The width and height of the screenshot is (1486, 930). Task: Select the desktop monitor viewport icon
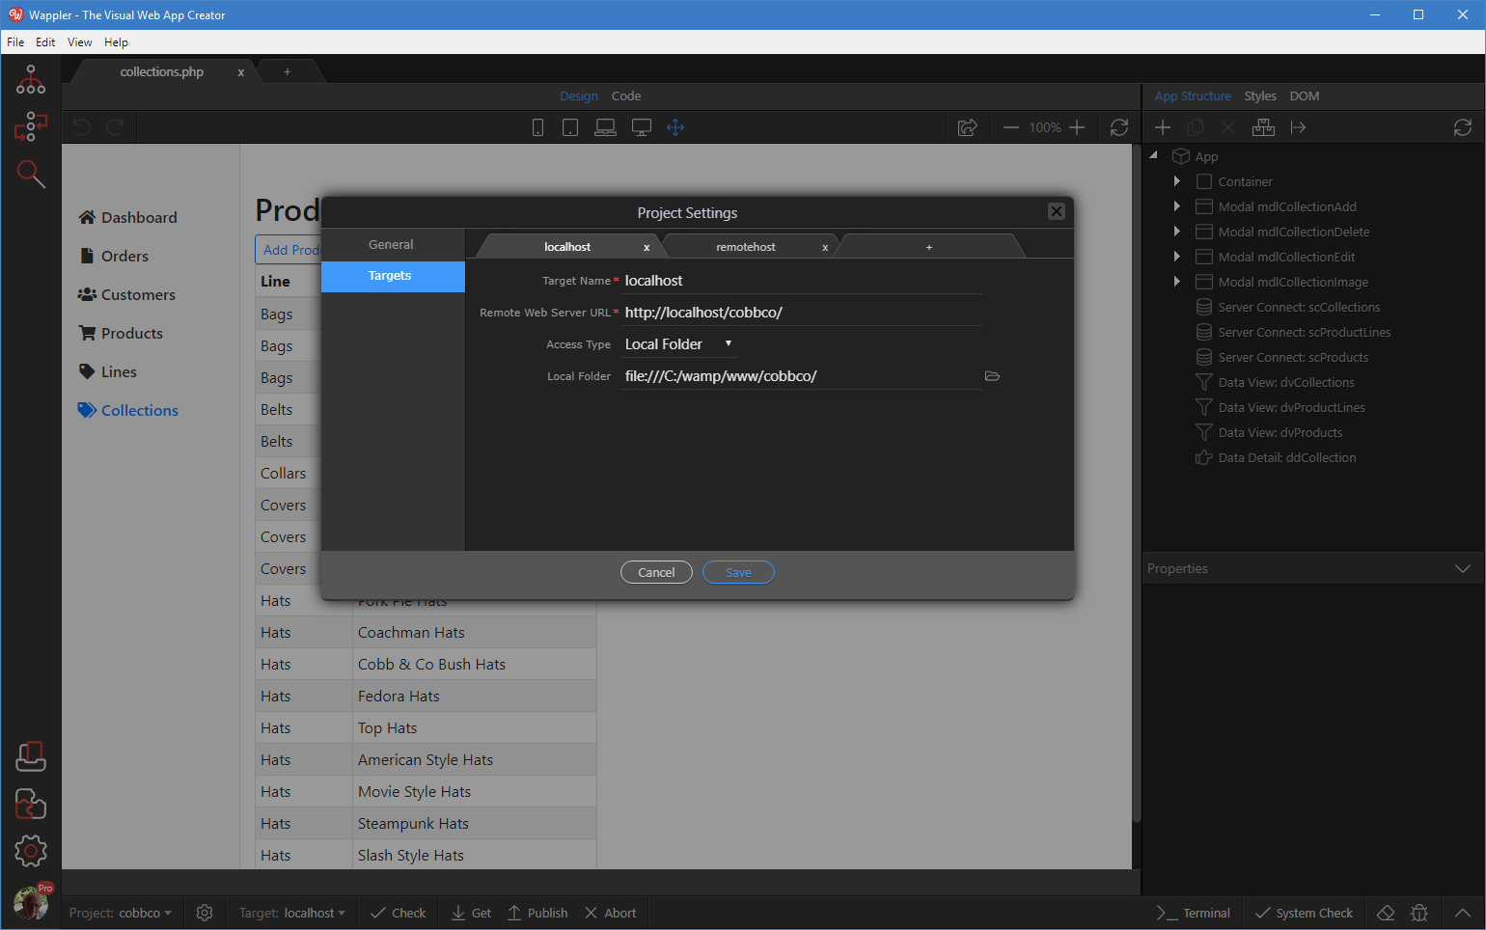click(x=641, y=127)
